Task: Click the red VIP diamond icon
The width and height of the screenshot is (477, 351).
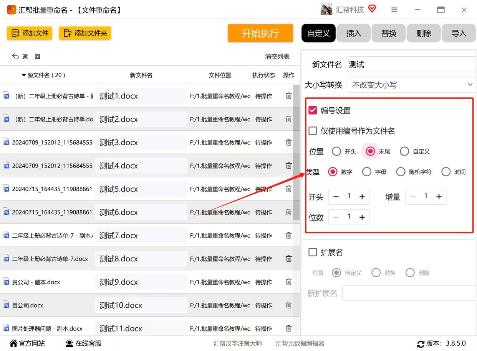Action: pyautogui.click(x=372, y=9)
